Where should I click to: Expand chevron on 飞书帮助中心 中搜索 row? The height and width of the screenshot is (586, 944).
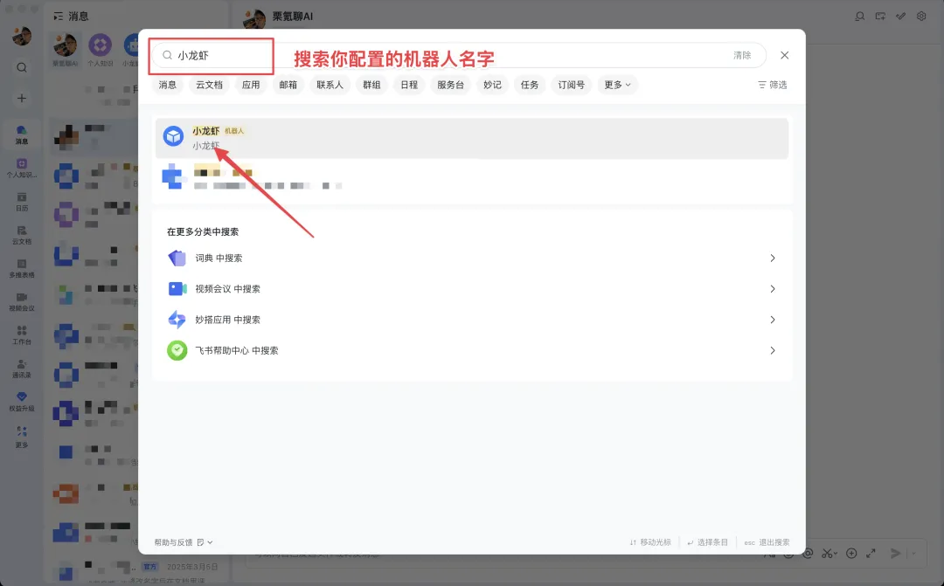pyautogui.click(x=773, y=350)
